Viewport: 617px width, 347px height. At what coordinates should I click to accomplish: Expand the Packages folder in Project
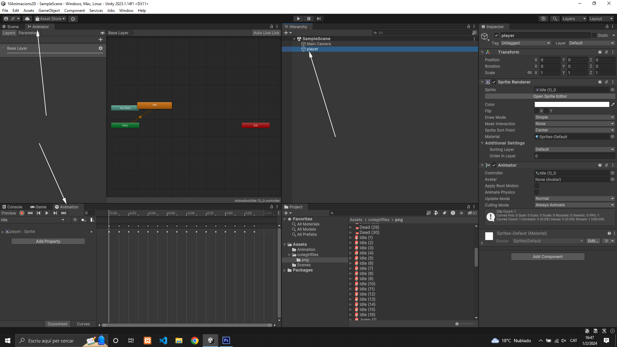[x=285, y=270]
